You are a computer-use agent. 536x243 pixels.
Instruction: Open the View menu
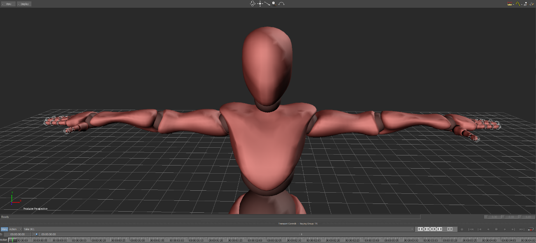pyautogui.click(x=9, y=4)
